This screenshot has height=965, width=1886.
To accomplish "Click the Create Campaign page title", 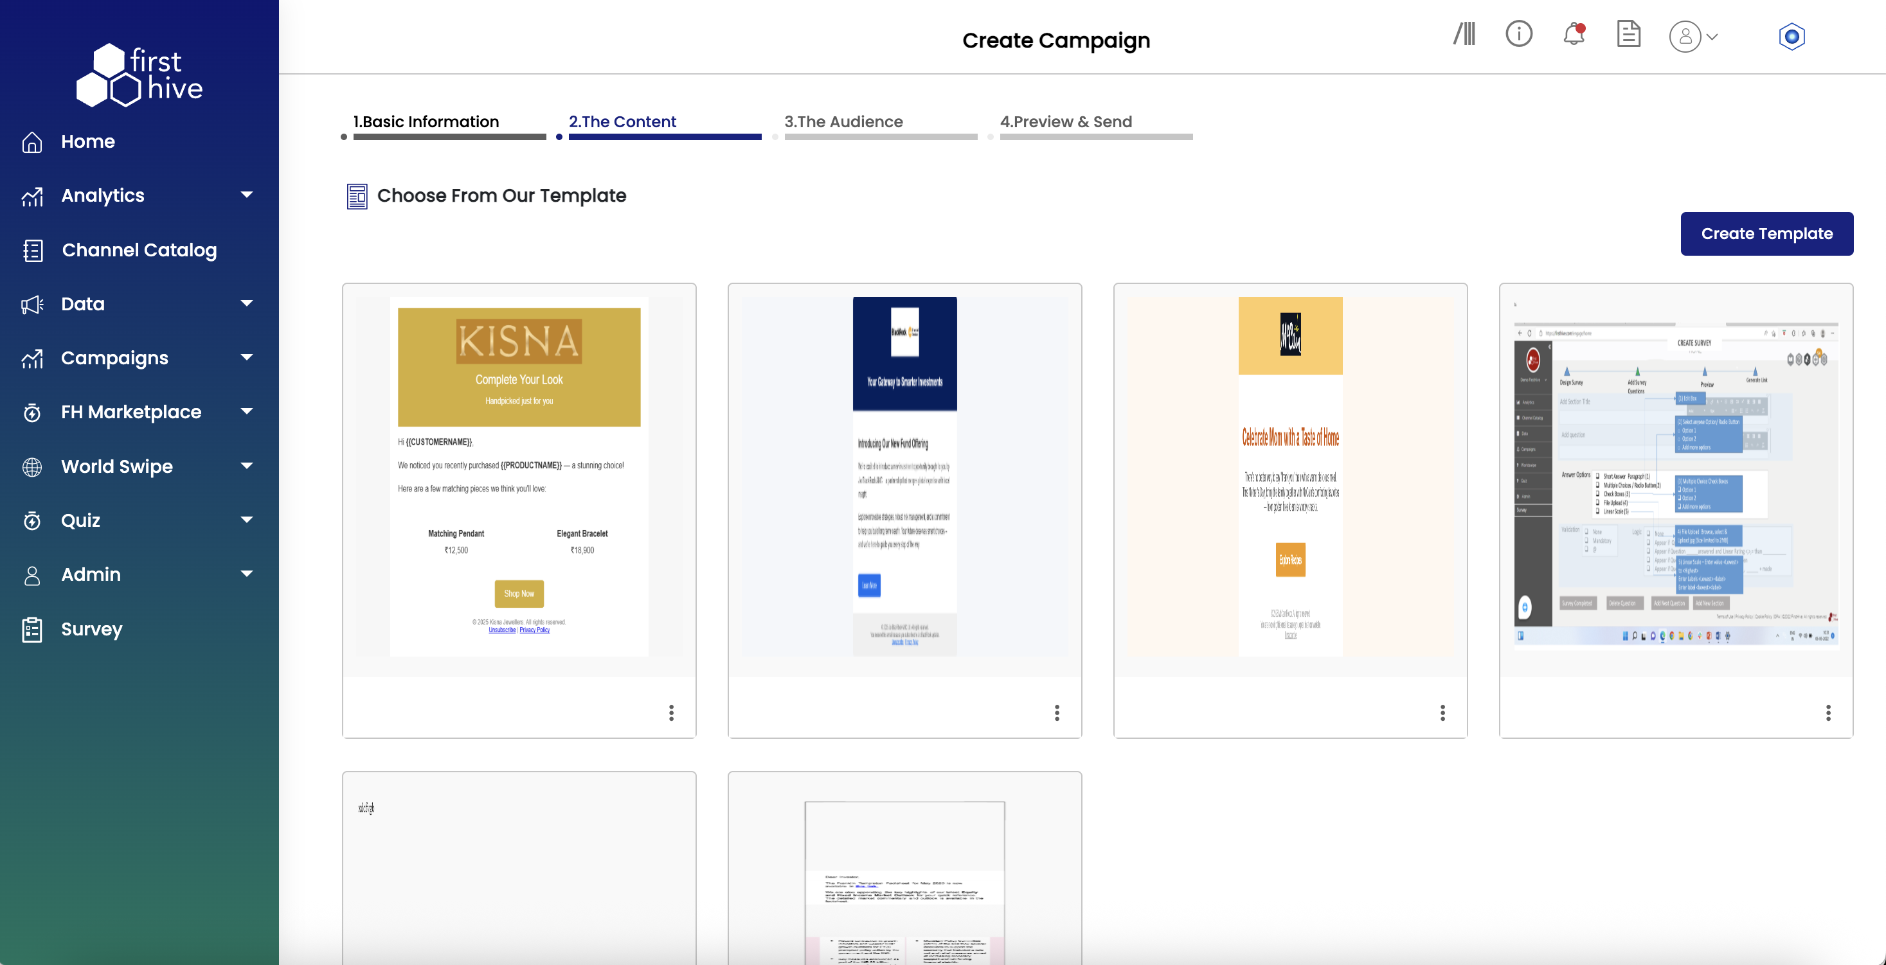I will [x=1055, y=40].
